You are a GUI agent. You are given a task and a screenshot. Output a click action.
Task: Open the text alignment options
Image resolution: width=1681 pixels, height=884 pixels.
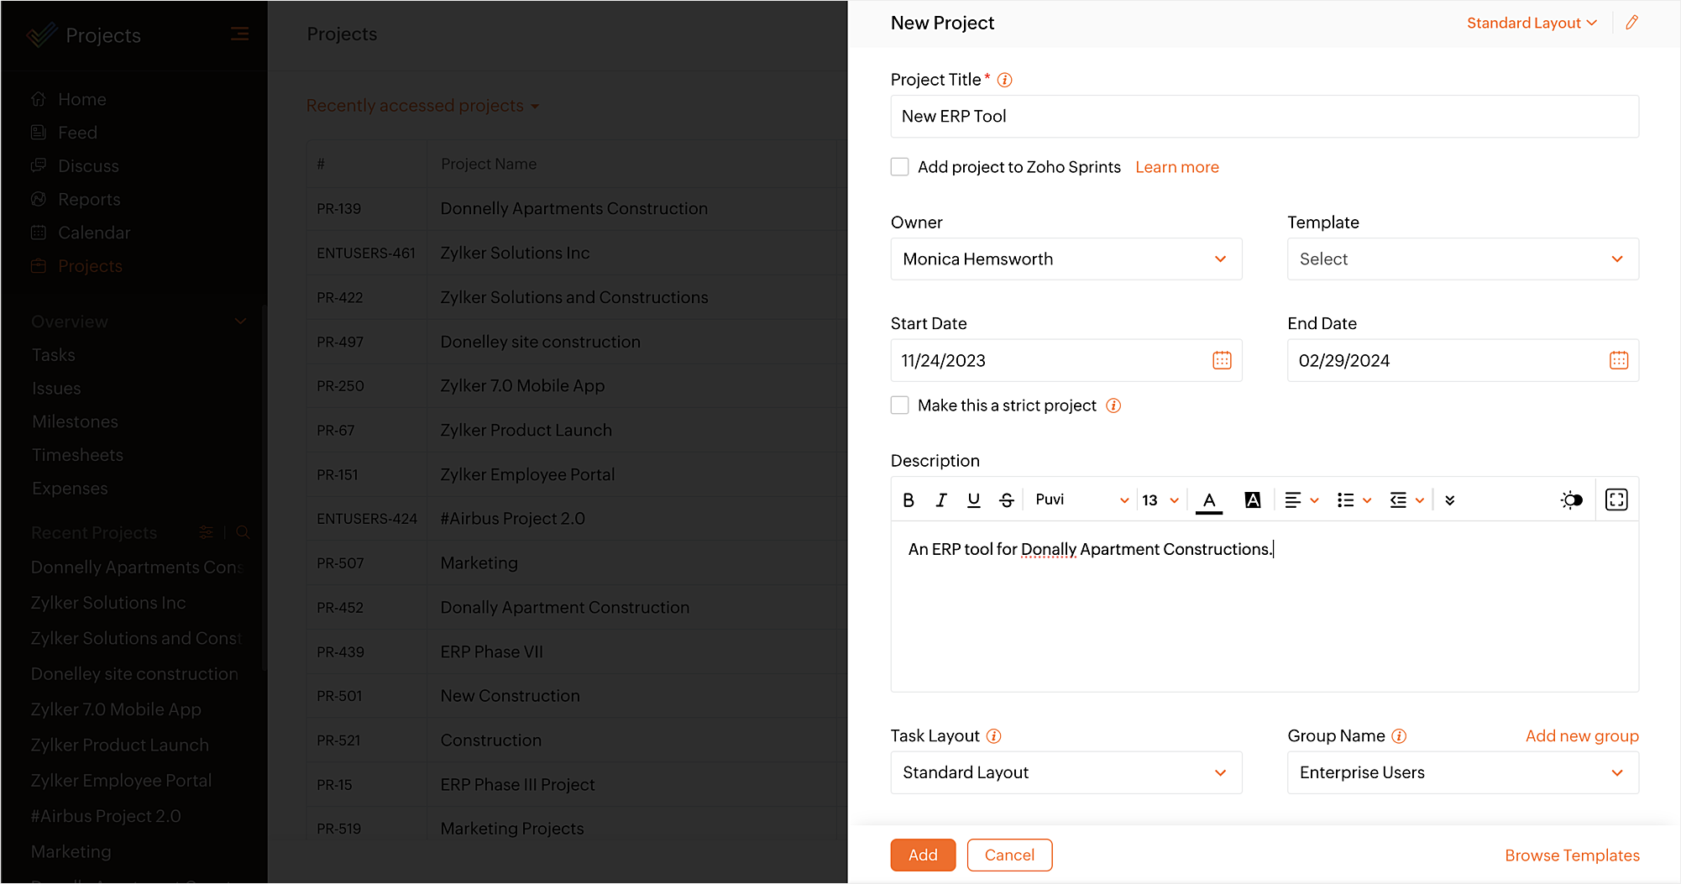tap(1301, 500)
